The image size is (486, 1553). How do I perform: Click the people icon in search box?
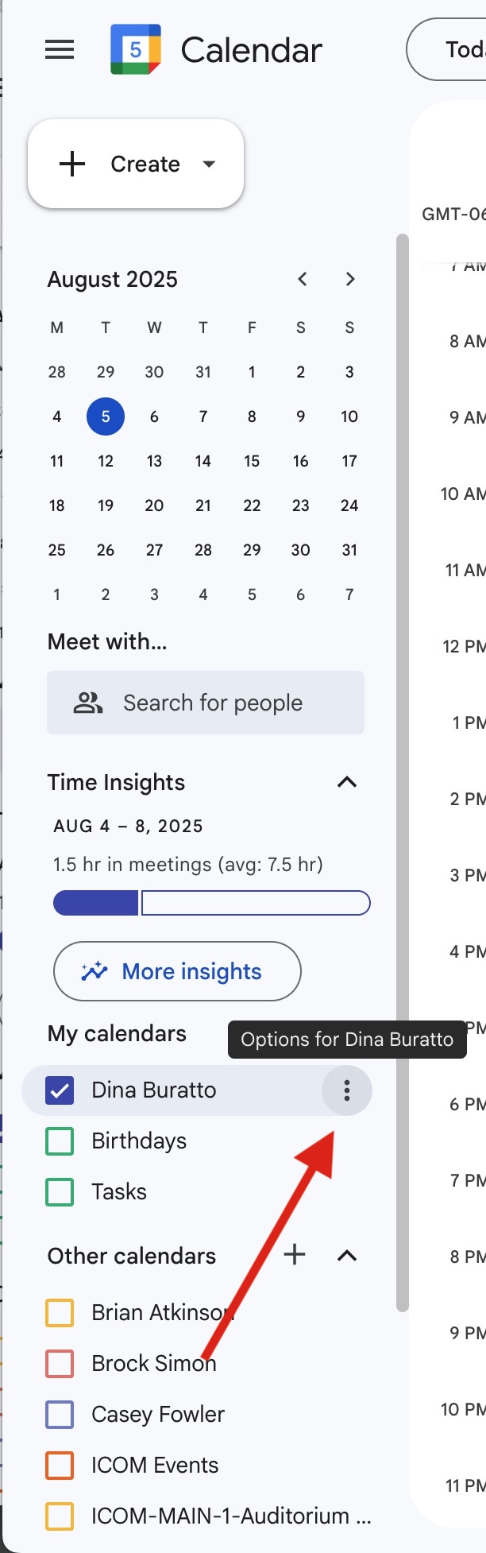pyautogui.click(x=88, y=703)
